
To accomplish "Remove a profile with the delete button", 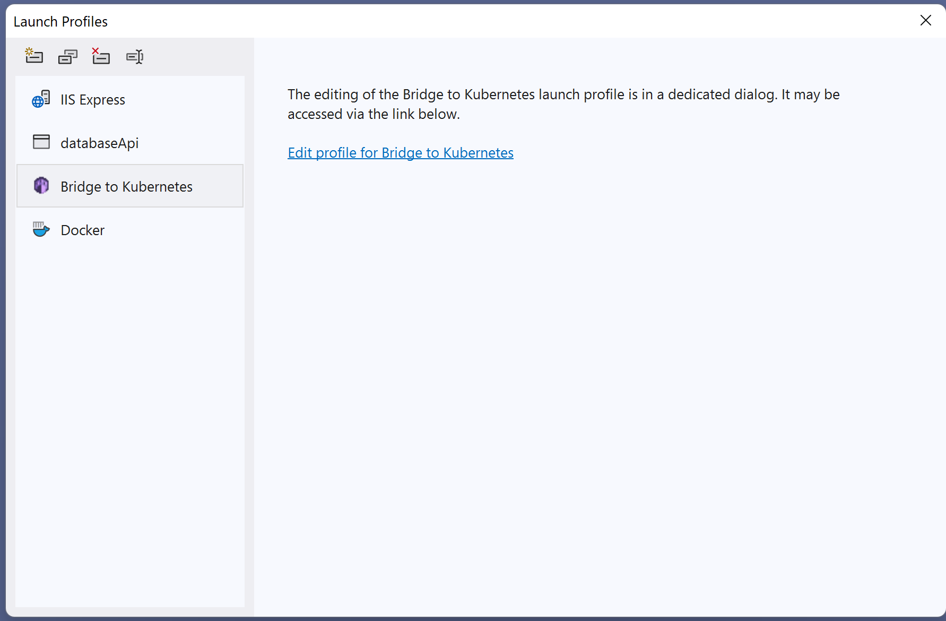I will click(x=101, y=56).
